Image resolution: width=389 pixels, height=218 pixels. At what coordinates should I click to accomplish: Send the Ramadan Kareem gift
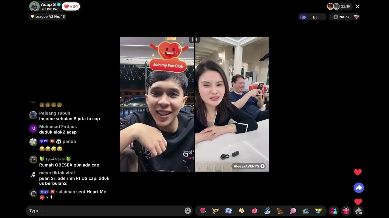click(216, 211)
